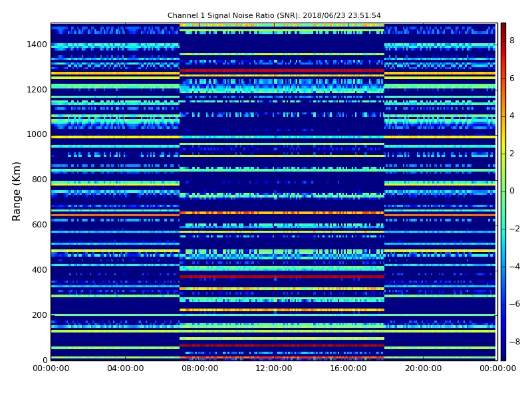The width and height of the screenshot is (532, 399).
Task: Click the 20:00:00 time axis label
Action: tap(423, 368)
